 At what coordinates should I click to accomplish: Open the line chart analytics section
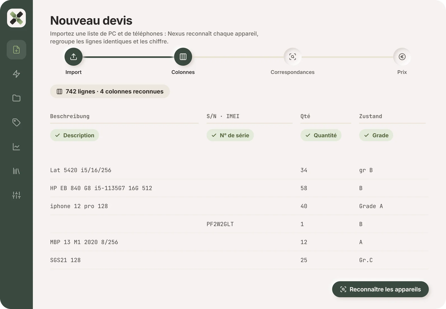pyautogui.click(x=16, y=147)
